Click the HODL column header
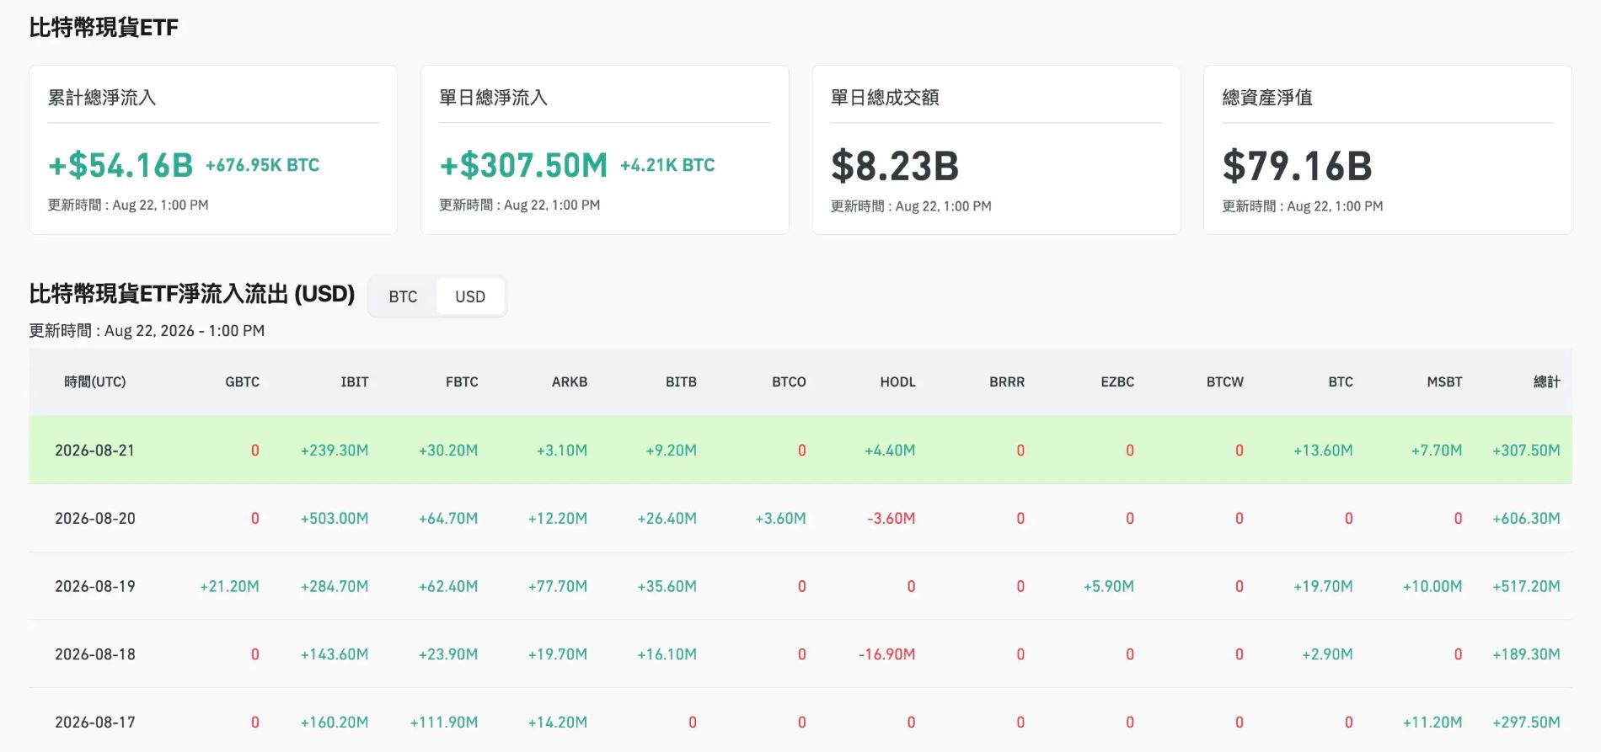 (x=897, y=381)
